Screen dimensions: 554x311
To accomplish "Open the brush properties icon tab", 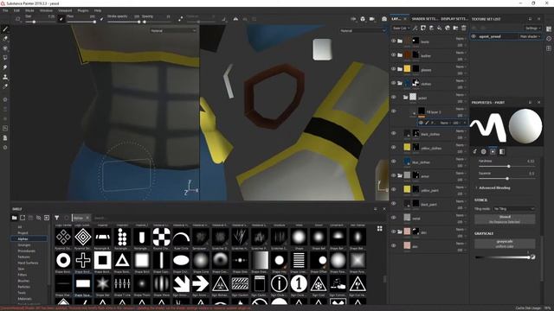I will [474, 152].
